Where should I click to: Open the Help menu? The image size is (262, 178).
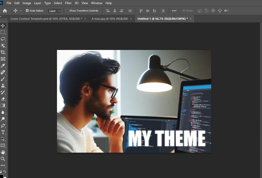pyautogui.click(x=109, y=3)
